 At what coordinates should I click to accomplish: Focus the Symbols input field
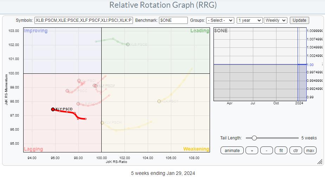click(x=84, y=20)
